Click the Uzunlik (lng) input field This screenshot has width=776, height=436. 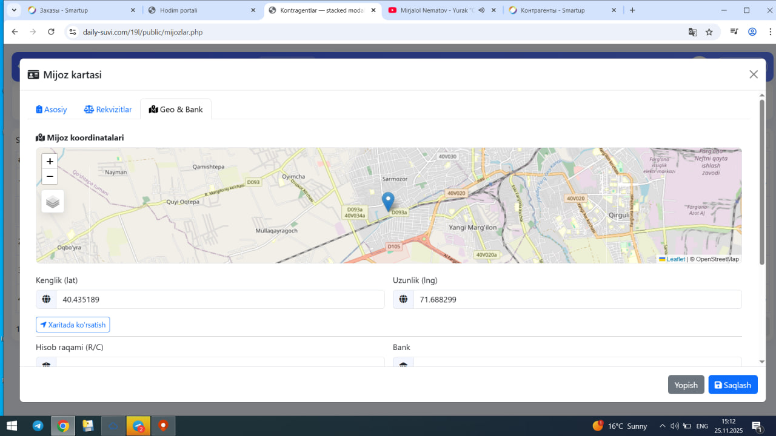[x=577, y=299]
